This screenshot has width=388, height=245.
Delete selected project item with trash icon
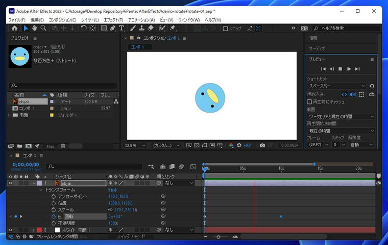pos(63,146)
